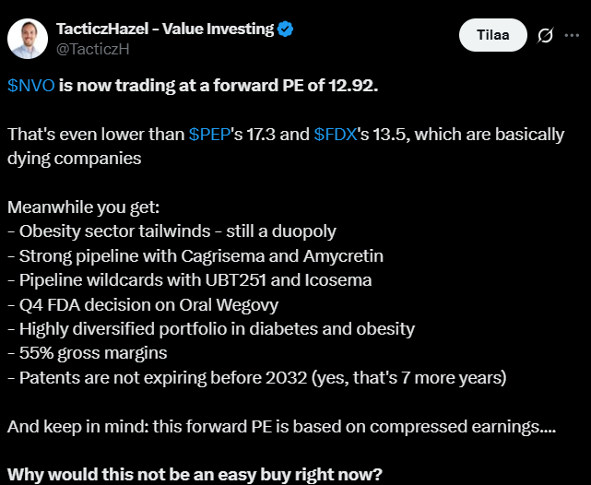The width and height of the screenshot is (591, 485).
Task: Click the closing 'easy buy right now?' question
Action: [195, 475]
